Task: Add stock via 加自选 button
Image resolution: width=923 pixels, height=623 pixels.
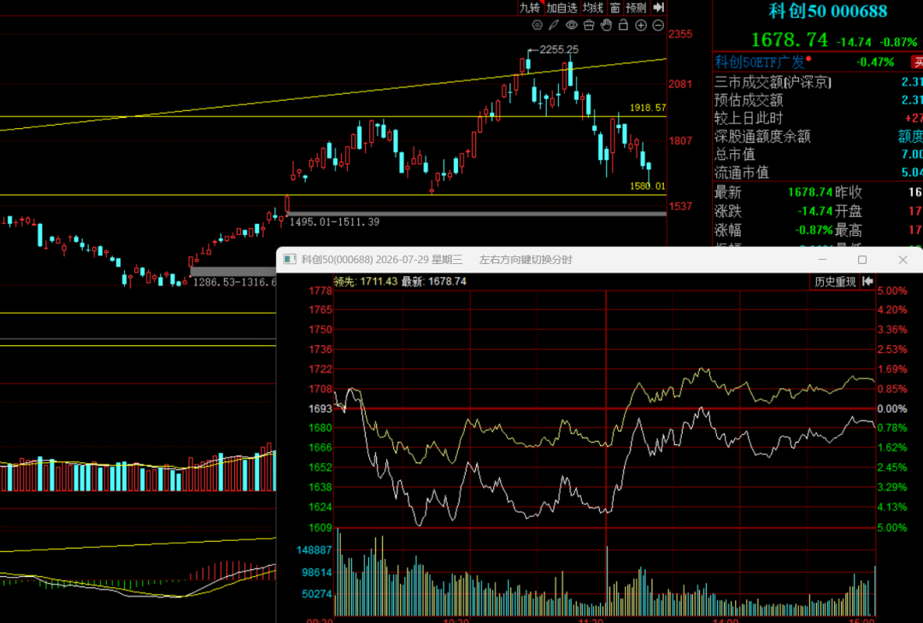Action: coord(561,8)
